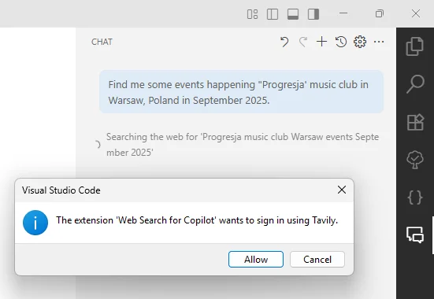Select the Chat icon in activity bar
The image size is (434, 299).
click(x=415, y=235)
